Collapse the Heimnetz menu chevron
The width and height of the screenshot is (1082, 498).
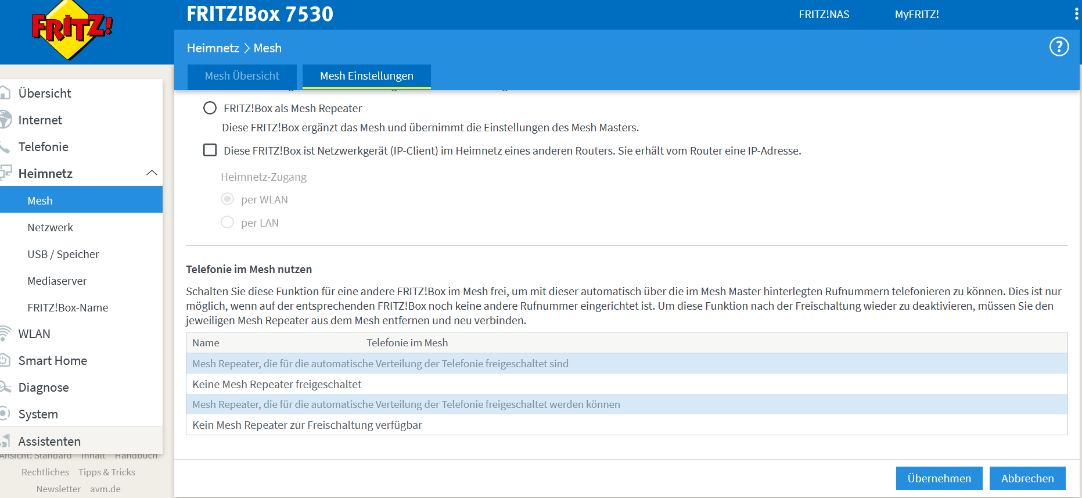(x=152, y=173)
